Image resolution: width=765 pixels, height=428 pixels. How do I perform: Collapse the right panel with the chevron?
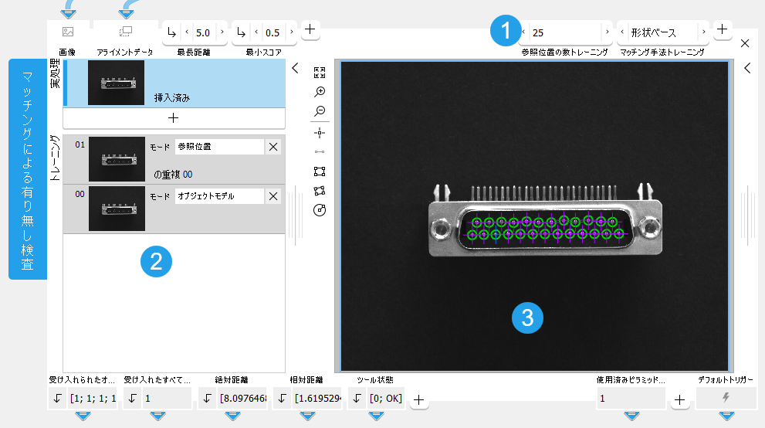[x=747, y=69]
